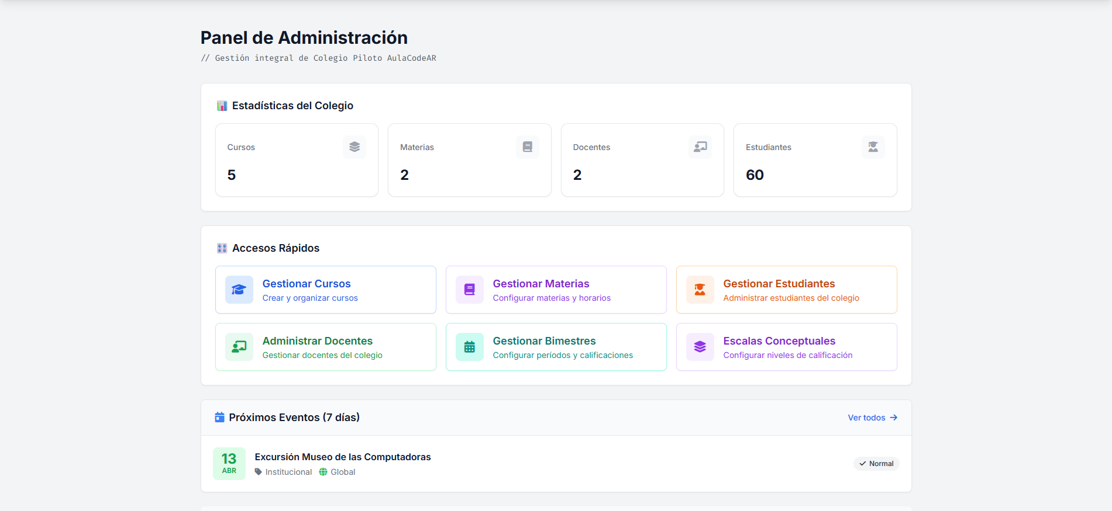1112x511 pixels.
Task: Select the Docentes count value 2
Action: pos(577,175)
